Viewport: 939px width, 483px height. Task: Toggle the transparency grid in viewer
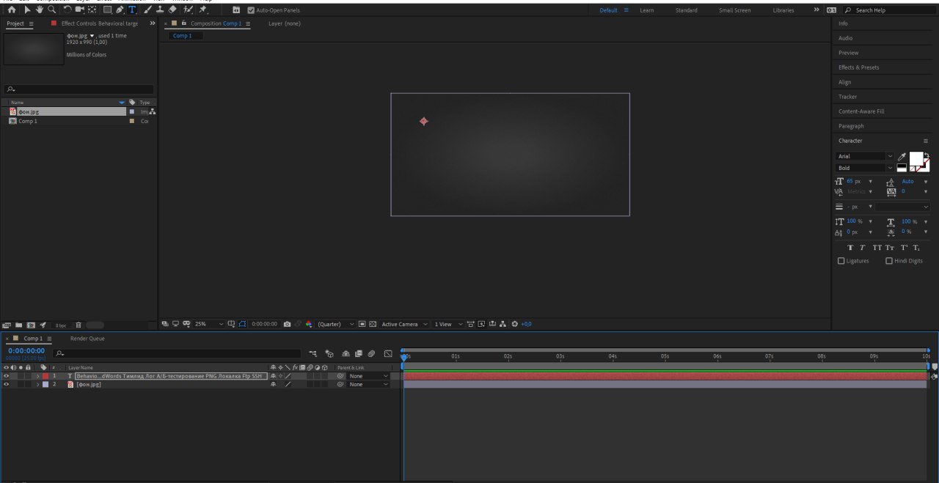coord(373,324)
